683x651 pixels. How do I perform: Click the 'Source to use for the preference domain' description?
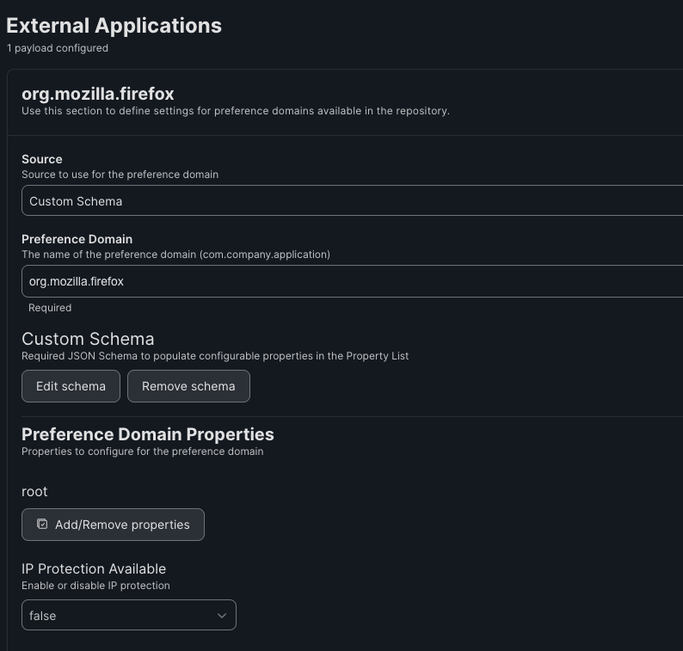tap(120, 175)
